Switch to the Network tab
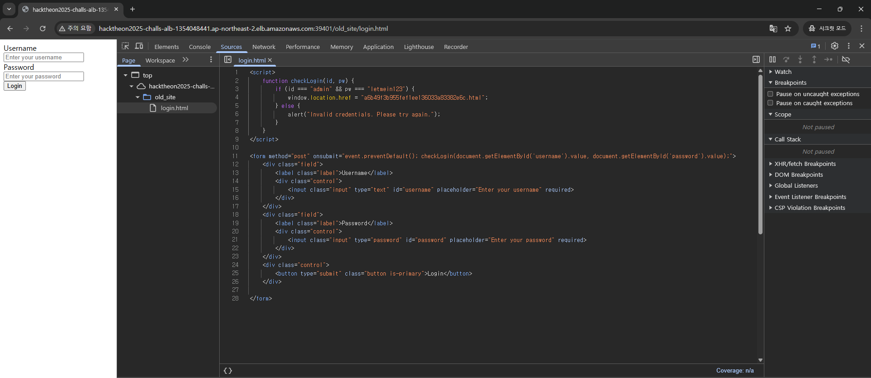Screen dimensions: 871x378 coord(264,47)
